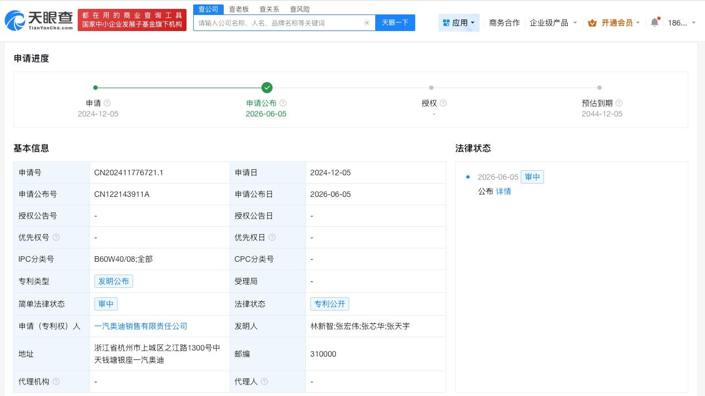Show help icon next to 代理机构
The image size is (705, 396).
[56, 382]
